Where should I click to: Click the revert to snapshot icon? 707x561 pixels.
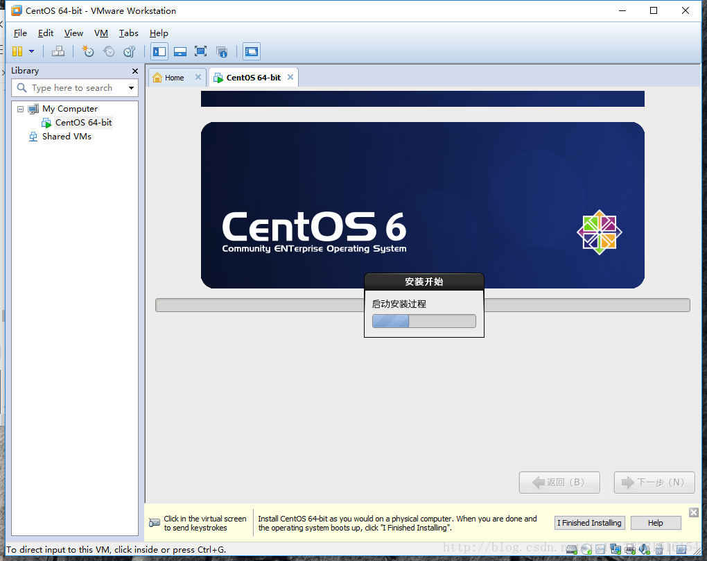pos(109,51)
